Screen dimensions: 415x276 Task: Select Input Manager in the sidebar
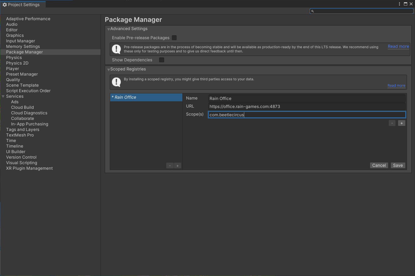[21, 41]
